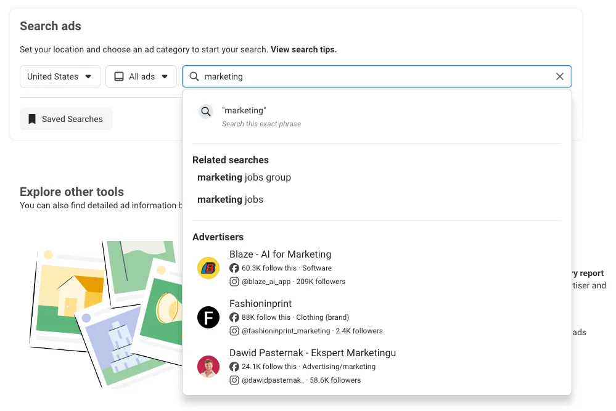Screen dimensions: 616x411
Task: Select "marketing jobs group" related search
Action: 244,177
